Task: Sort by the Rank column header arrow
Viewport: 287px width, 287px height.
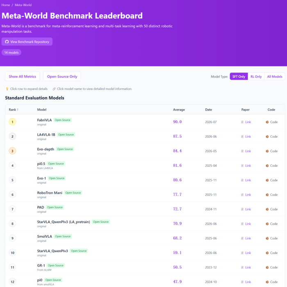Action: (18, 109)
